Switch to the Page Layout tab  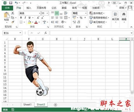tap(41, 8)
